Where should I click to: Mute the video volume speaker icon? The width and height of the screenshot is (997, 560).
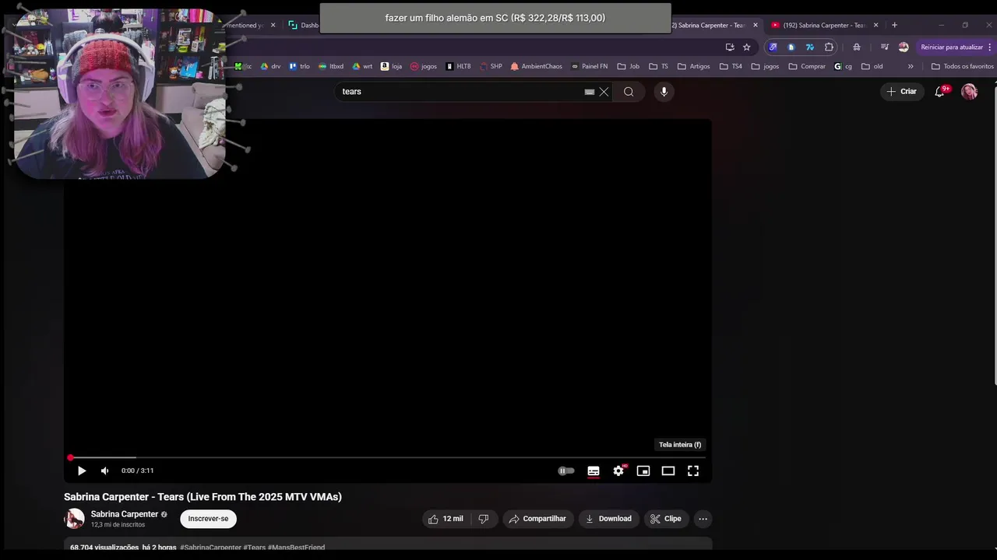[104, 471]
